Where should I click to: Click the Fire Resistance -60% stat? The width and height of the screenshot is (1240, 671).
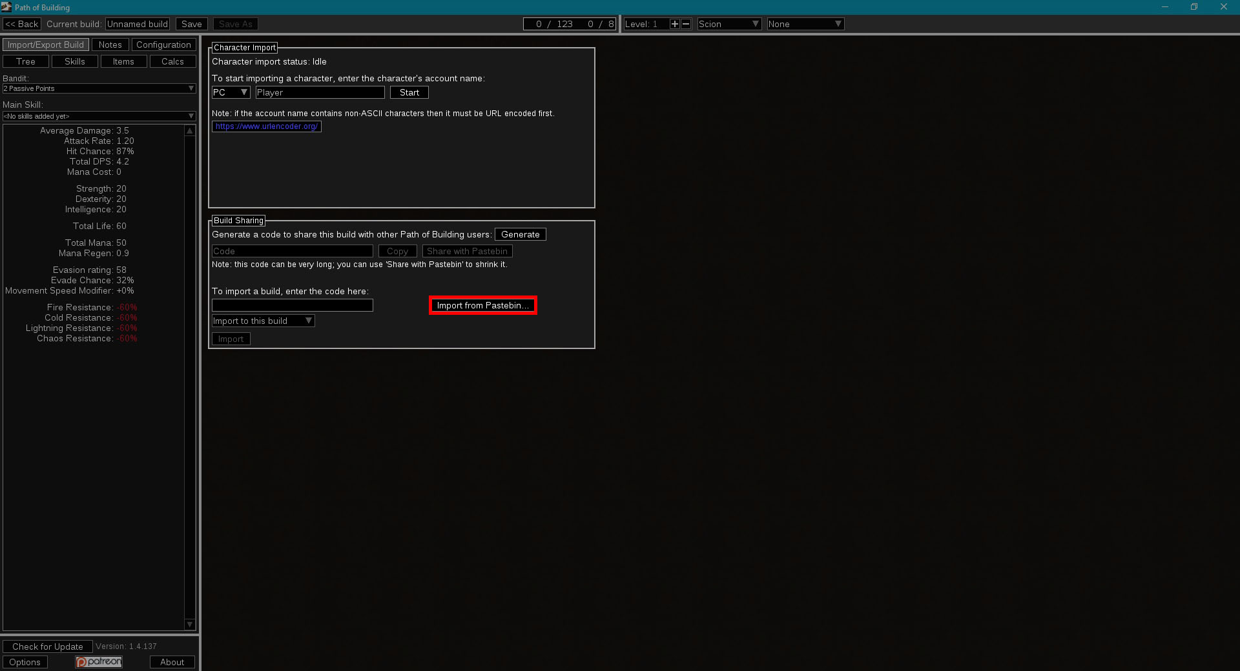92,307
